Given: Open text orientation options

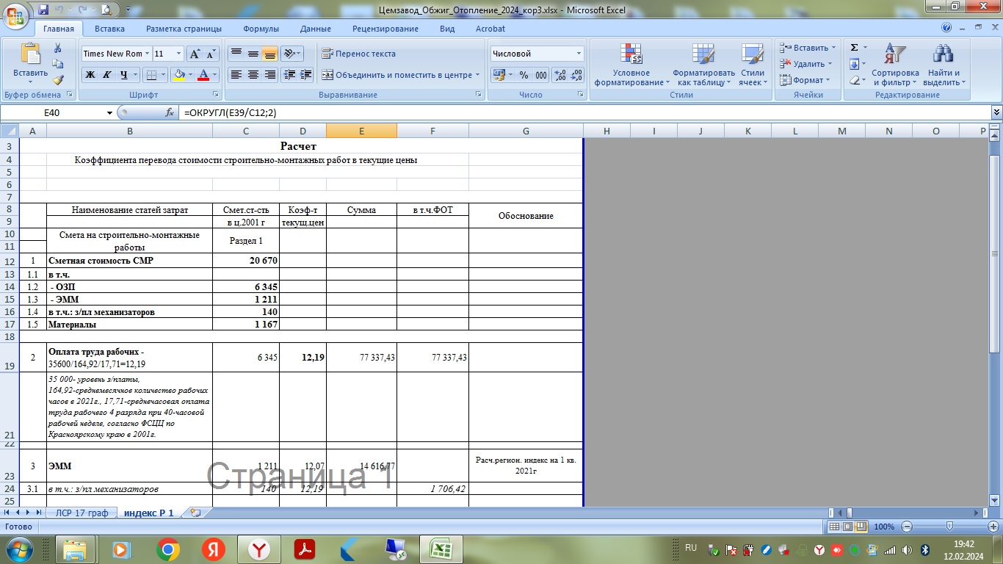Looking at the screenshot, I should tap(292, 54).
